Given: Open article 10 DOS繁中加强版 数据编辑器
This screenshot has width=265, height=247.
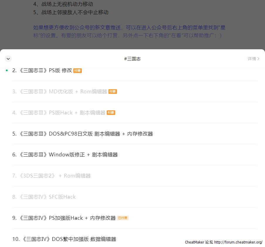Looking at the screenshot, I should click(x=64, y=239).
